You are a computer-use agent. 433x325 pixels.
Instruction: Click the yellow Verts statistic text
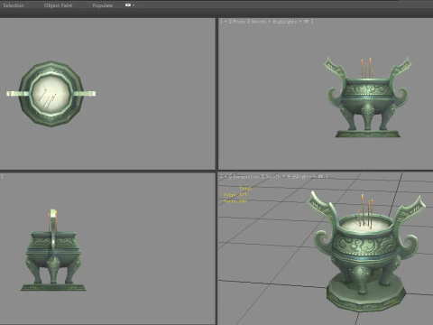coord(235,201)
